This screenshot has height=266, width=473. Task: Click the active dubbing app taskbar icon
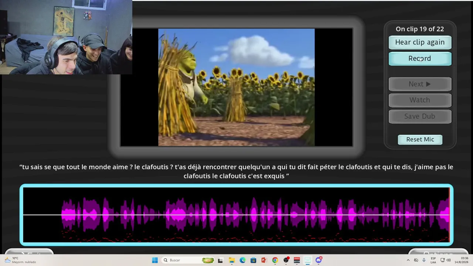[307, 260]
